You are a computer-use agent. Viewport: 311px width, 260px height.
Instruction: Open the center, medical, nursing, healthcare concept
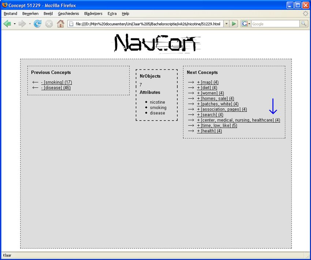(x=239, y=120)
